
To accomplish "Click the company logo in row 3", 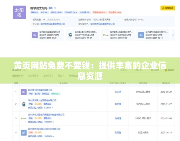I will tap(24, 118).
